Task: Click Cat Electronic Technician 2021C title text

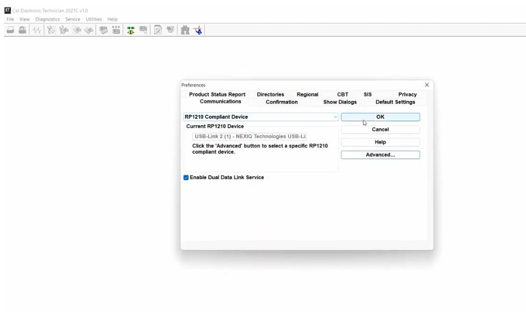Action: pyautogui.click(x=50, y=11)
